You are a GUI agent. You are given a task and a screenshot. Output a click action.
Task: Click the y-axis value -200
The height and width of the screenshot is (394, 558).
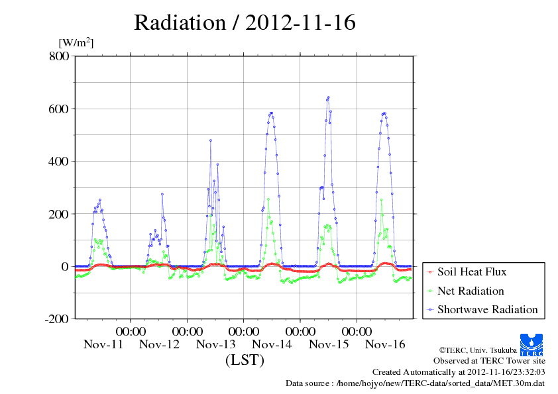(x=57, y=319)
